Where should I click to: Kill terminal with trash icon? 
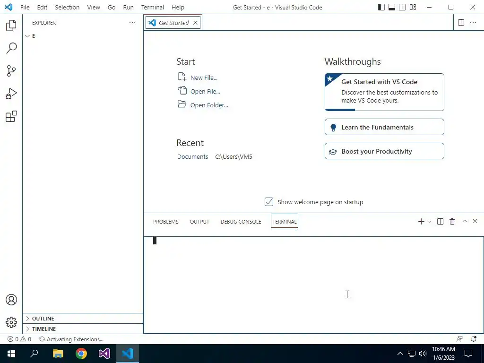coord(452,221)
